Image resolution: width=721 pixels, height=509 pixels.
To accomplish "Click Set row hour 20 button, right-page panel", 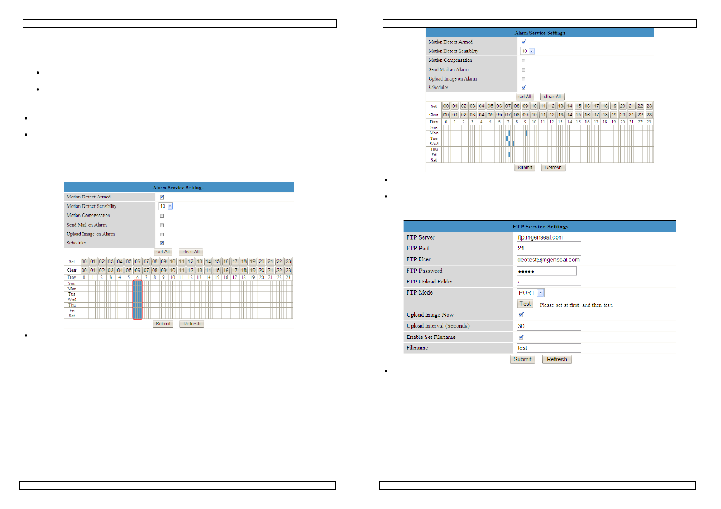I will point(623,106).
